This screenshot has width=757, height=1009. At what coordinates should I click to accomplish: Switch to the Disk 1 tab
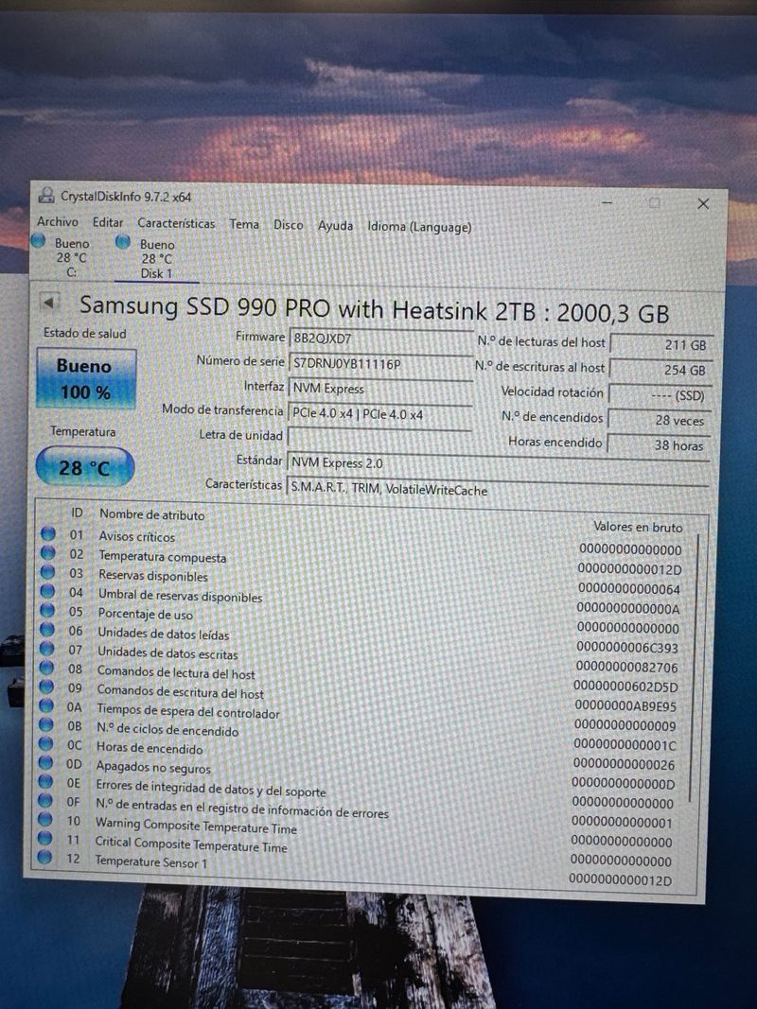[156, 259]
